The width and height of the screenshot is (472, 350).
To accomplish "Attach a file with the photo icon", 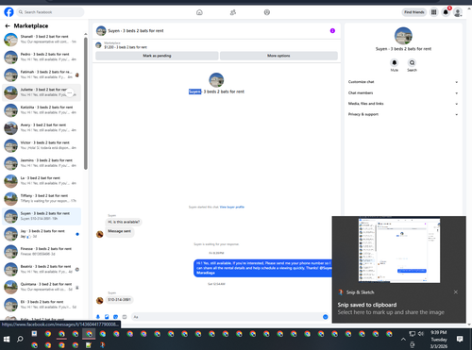I will [x=107, y=317].
